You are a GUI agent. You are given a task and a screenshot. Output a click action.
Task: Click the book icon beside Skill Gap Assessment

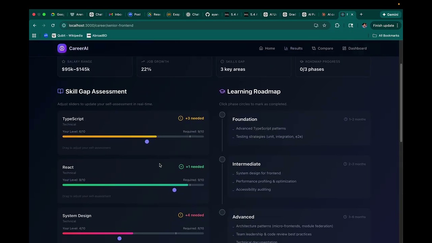pyautogui.click(x=60, y=91)
